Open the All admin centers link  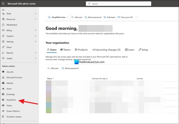pos(14,117)
